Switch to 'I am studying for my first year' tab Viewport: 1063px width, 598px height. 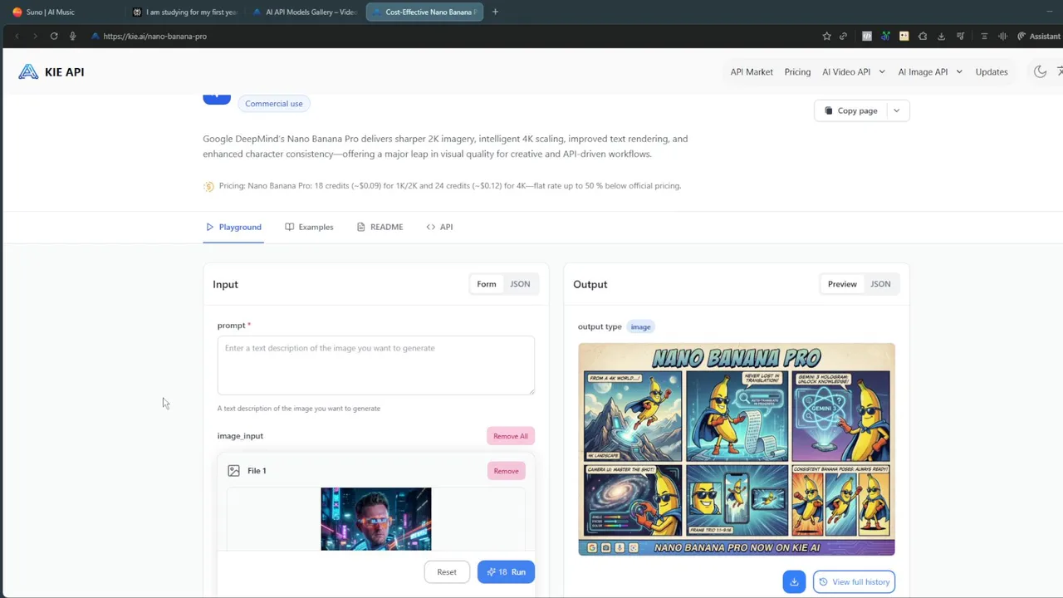point(184,12)
